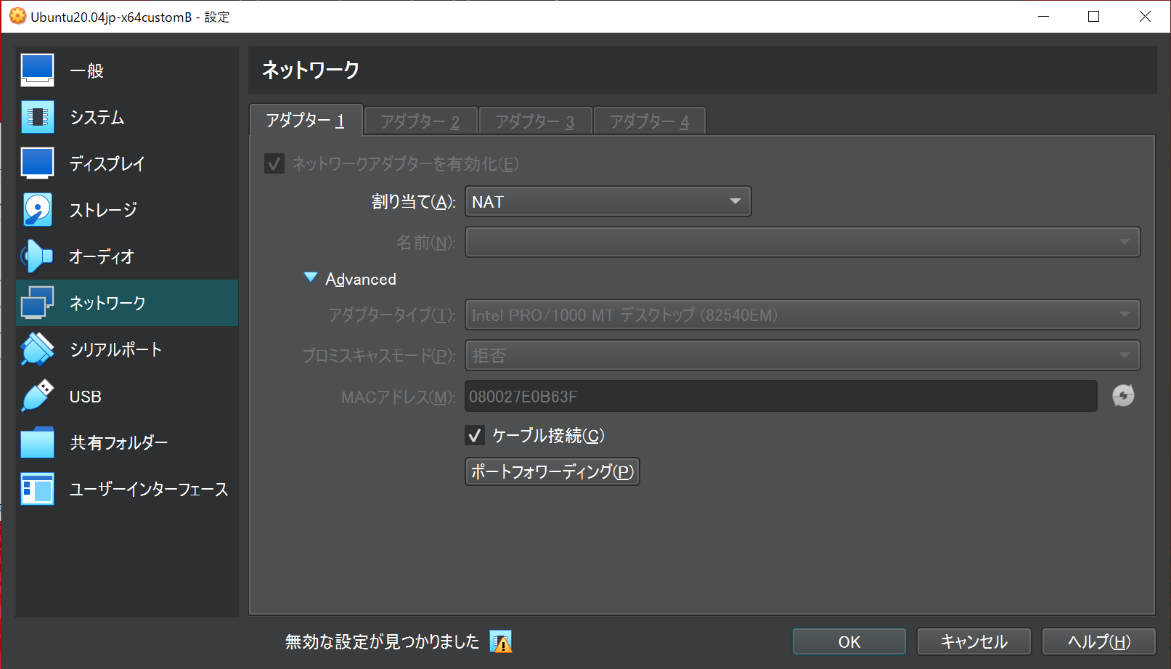Maximize the settings window
1171x669 pixels.
pyautogui.click(x=1094, y=16)
